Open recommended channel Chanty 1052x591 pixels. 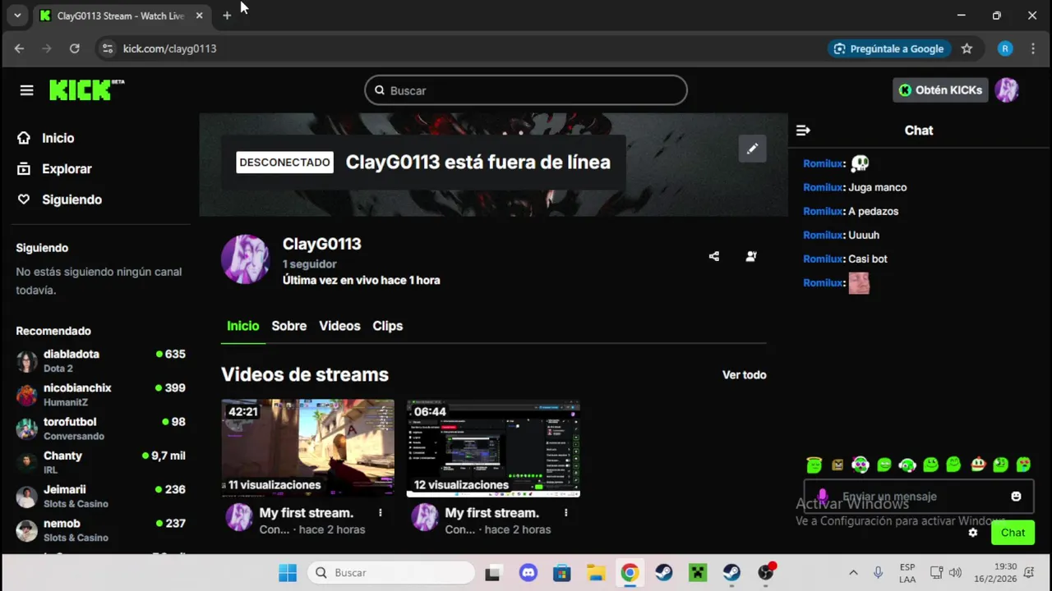click(100, 462)
